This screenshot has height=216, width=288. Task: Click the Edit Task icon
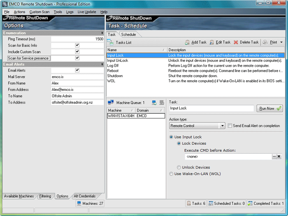(x=211, y=42)
